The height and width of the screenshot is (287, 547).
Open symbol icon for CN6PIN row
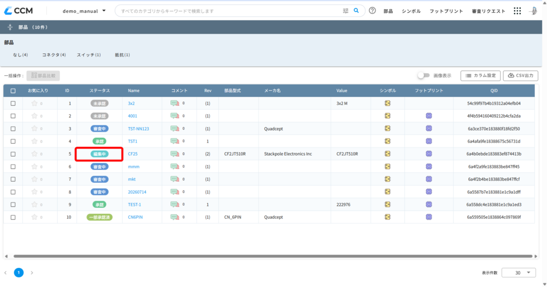[x=388, y=217]
